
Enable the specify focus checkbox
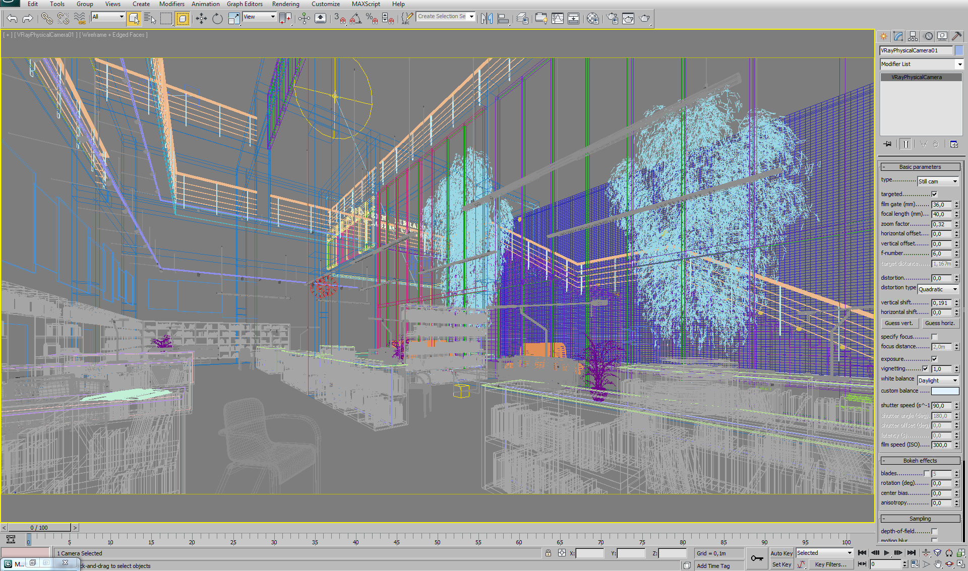tap(934, 337)
